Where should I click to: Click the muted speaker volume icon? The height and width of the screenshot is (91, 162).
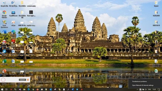click(146, 89)
